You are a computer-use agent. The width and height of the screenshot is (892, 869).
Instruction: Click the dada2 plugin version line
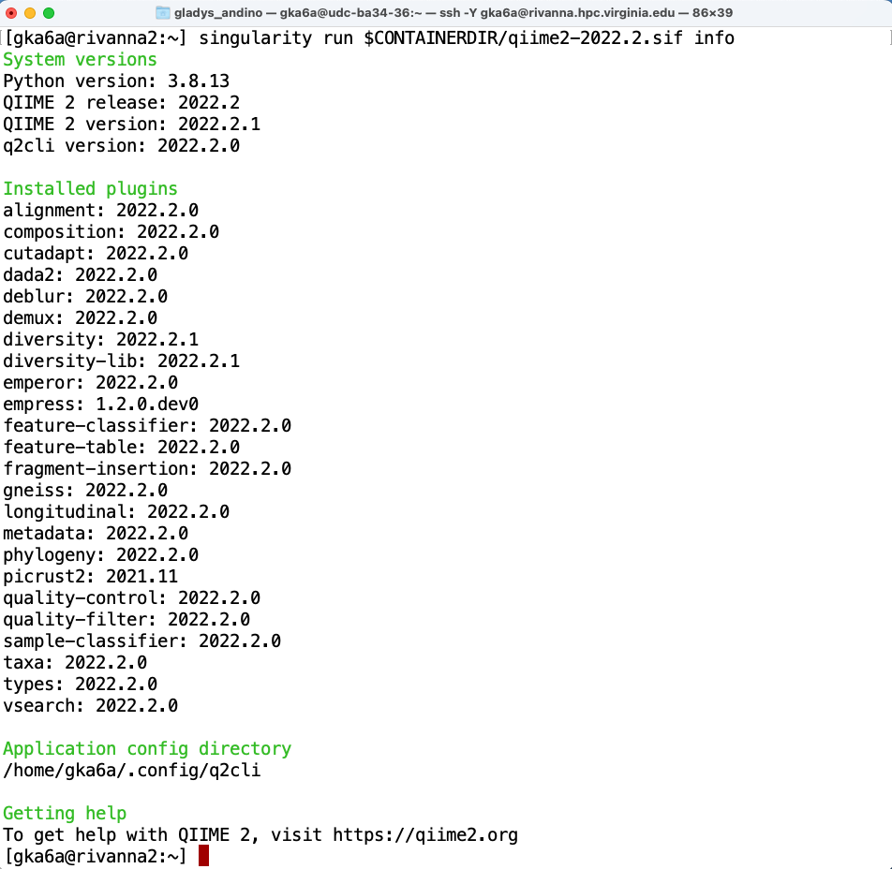(80, 275)
